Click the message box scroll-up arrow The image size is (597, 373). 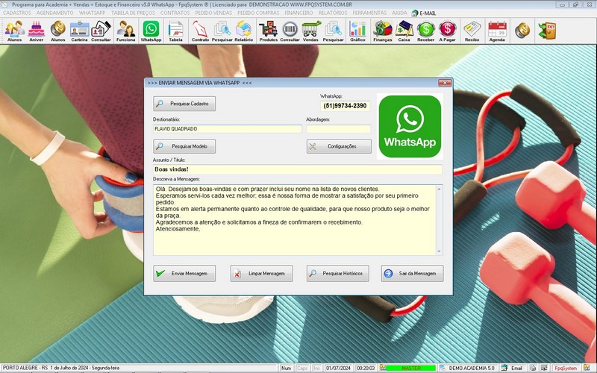[439, 189]
